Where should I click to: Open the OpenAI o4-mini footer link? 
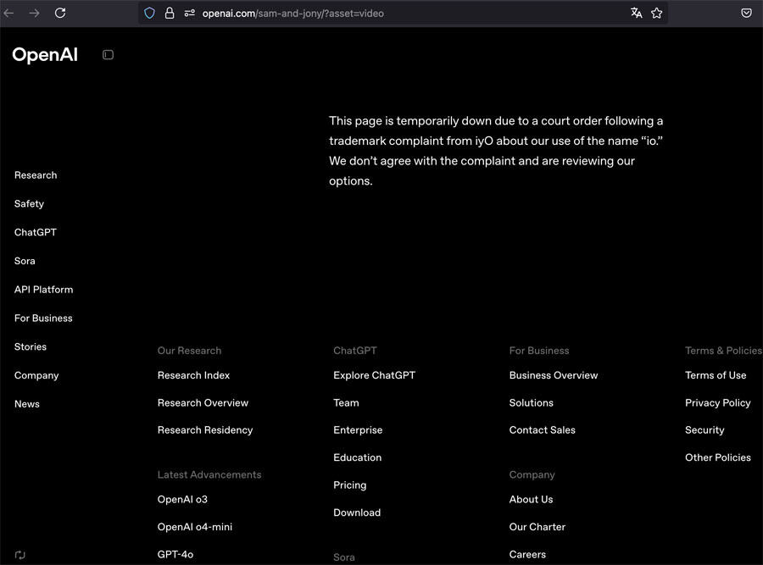pos(195,527)
